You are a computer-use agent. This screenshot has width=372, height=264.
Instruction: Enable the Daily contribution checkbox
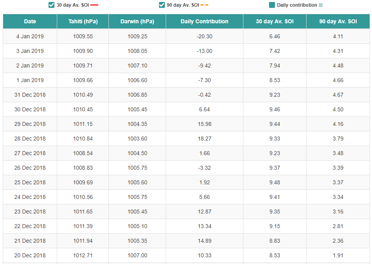[272, 5]
